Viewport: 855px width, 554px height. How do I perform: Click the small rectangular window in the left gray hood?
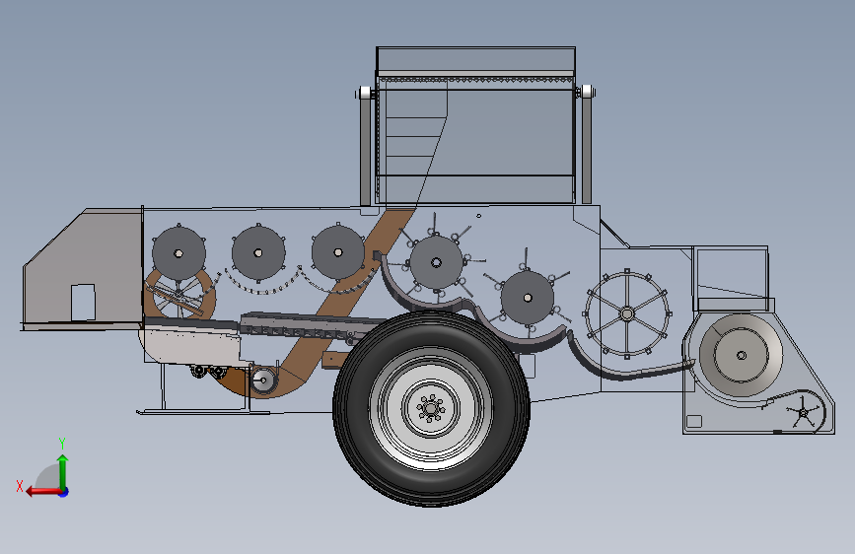83,302
